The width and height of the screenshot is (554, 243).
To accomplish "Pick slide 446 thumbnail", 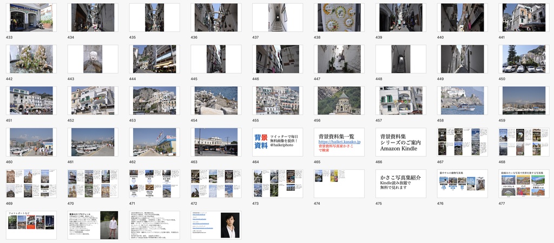I will 278,59.
